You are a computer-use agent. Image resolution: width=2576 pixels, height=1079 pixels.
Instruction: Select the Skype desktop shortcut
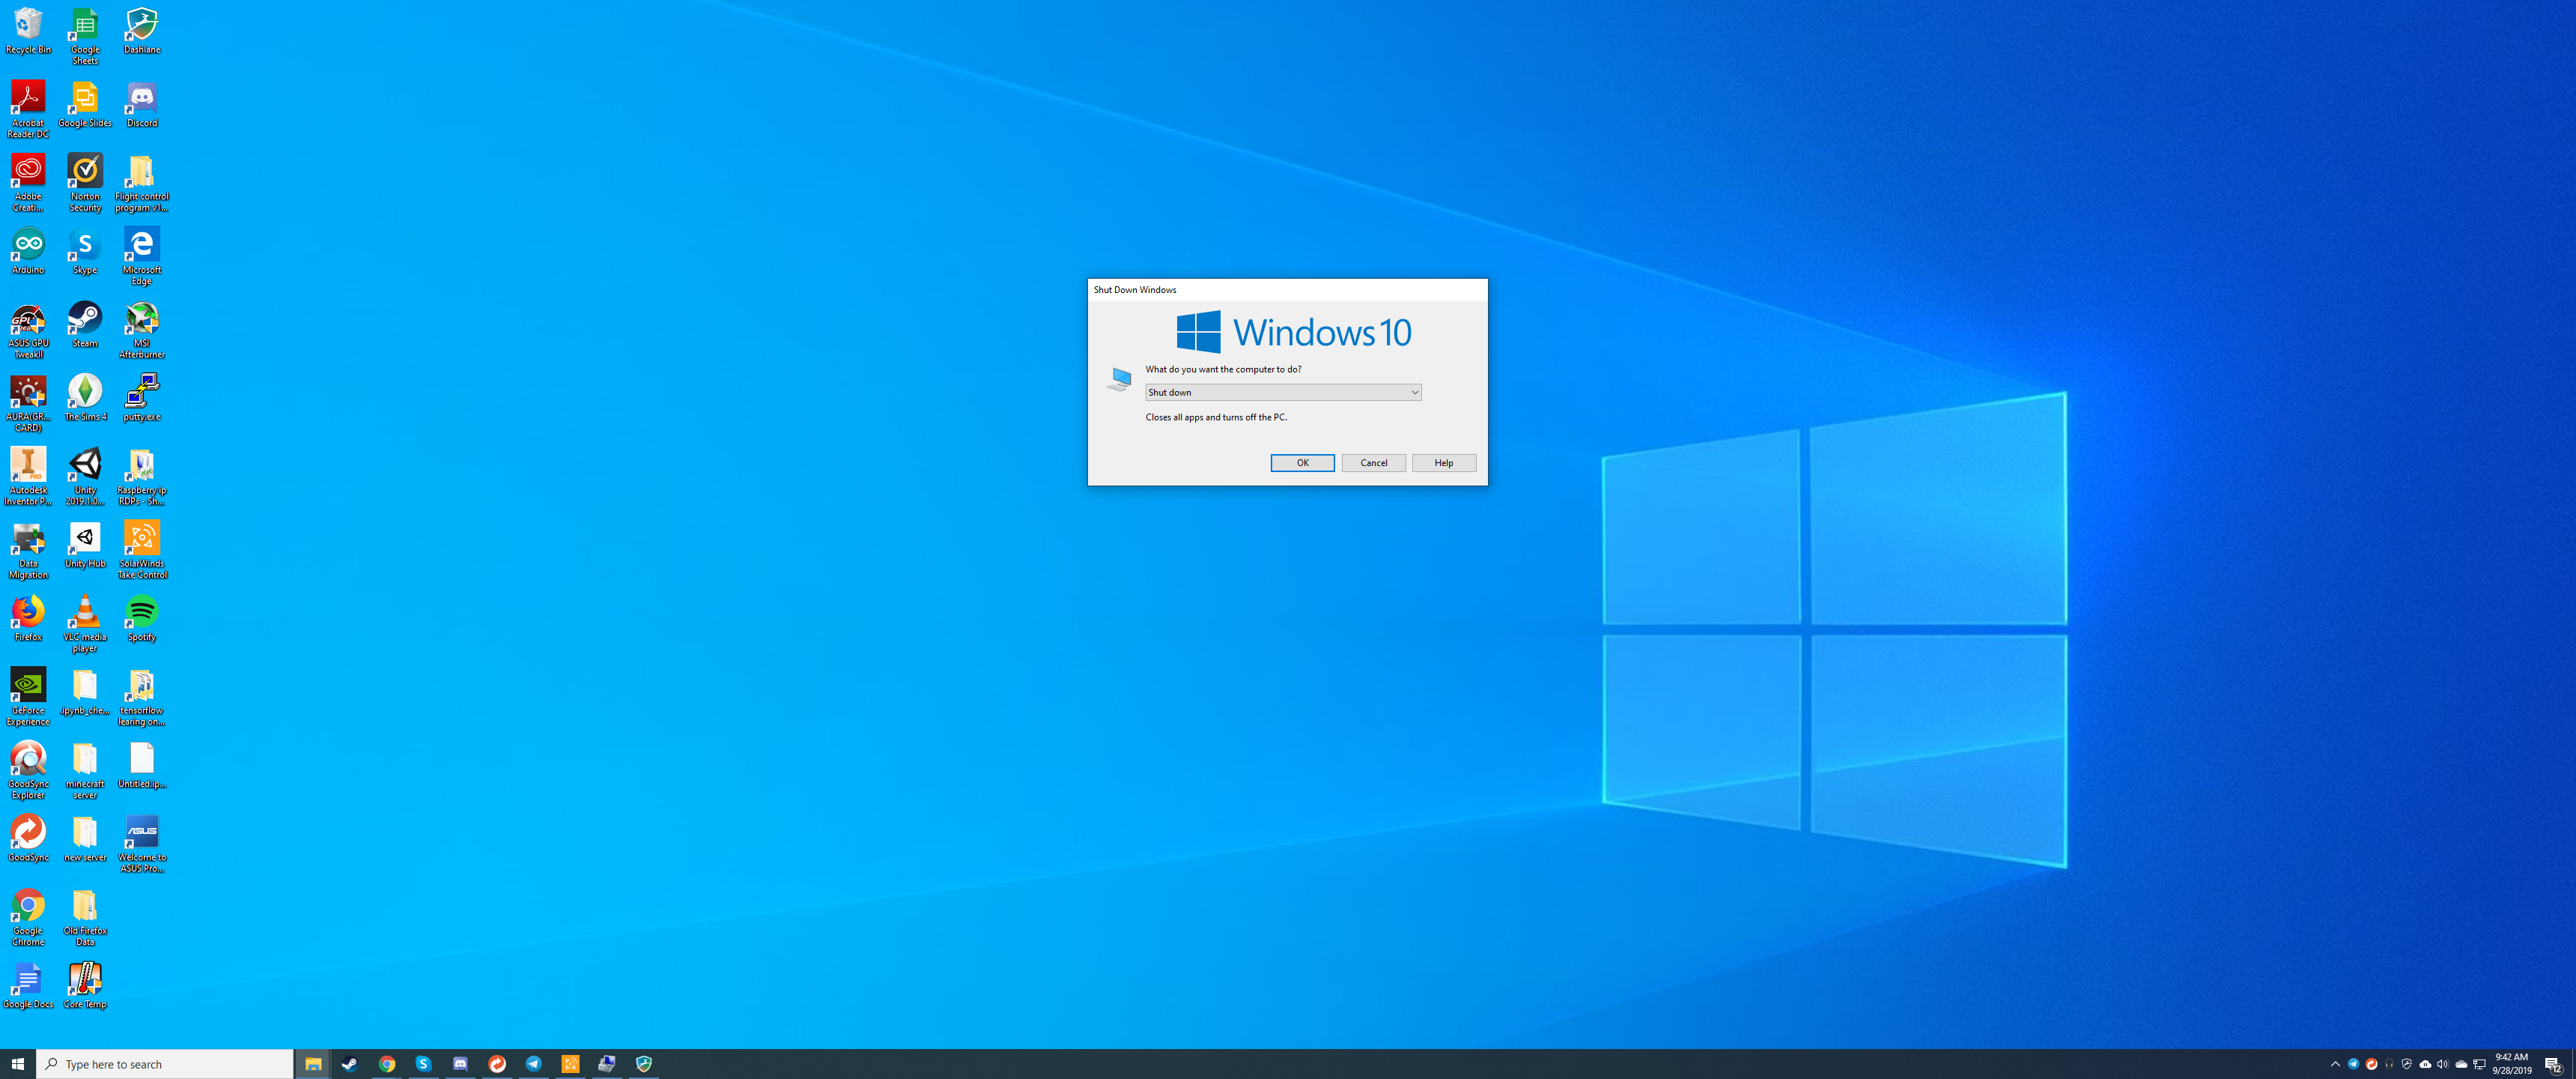85,251
